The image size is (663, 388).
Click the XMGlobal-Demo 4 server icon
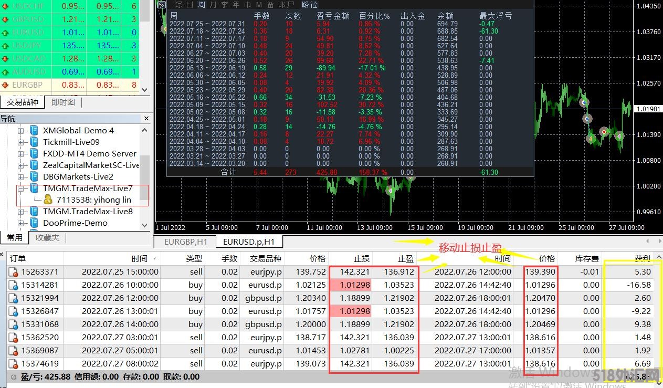(35, 130)
